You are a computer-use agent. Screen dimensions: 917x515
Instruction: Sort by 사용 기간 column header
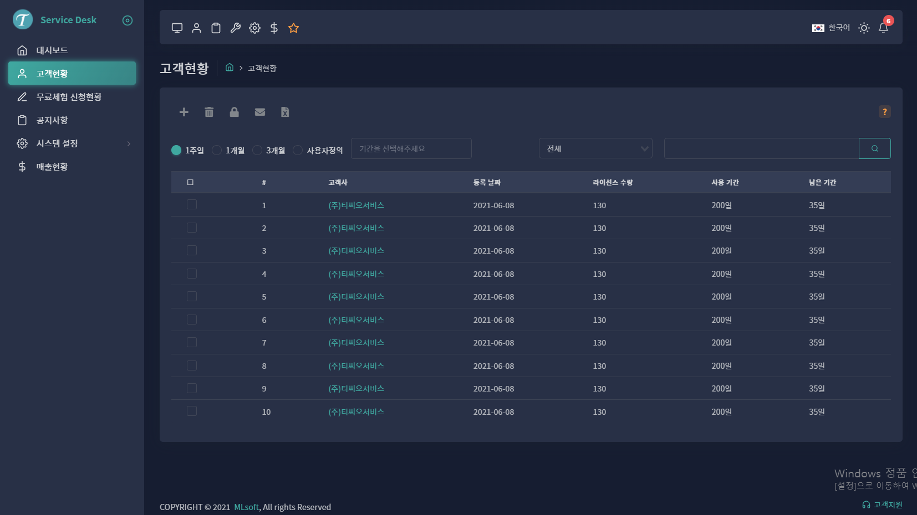pos(725,182)
